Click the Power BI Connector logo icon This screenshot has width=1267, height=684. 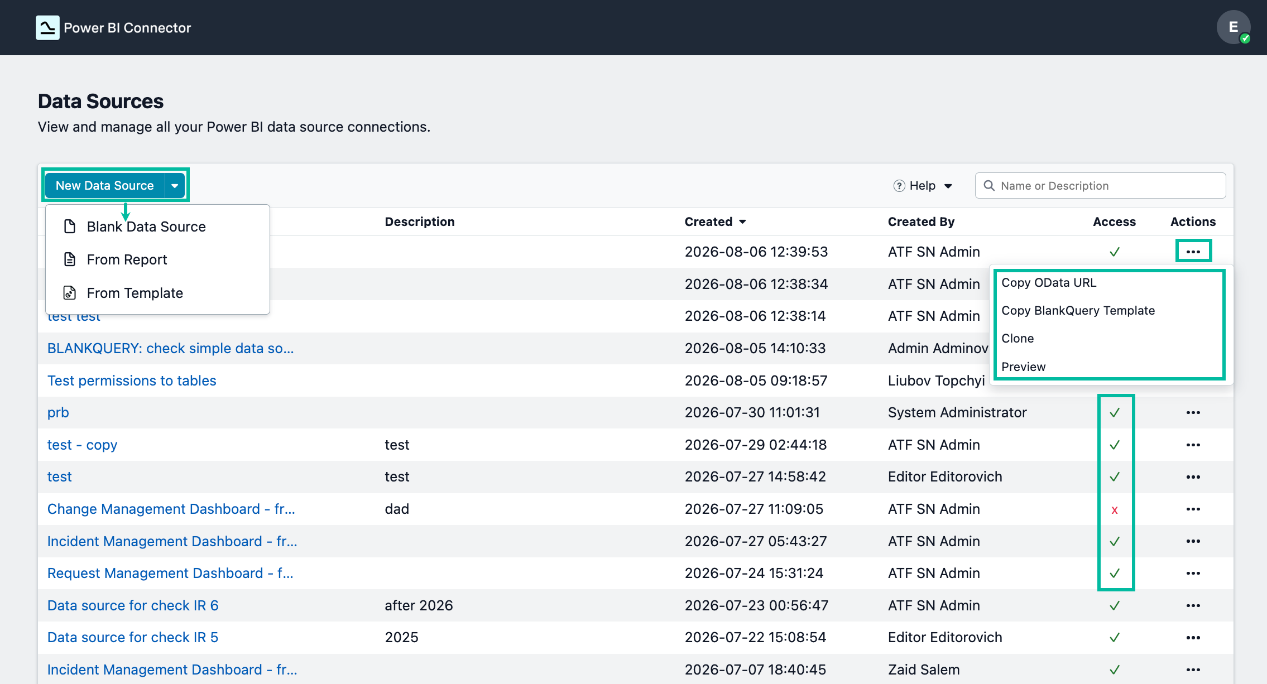point(47,27)
